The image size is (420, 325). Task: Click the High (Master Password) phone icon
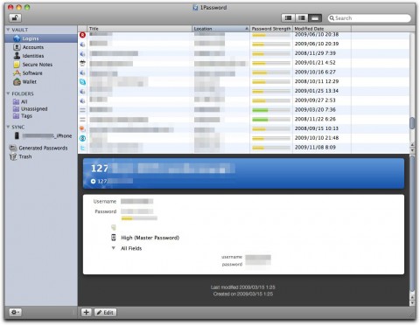[x=114, y=238]
